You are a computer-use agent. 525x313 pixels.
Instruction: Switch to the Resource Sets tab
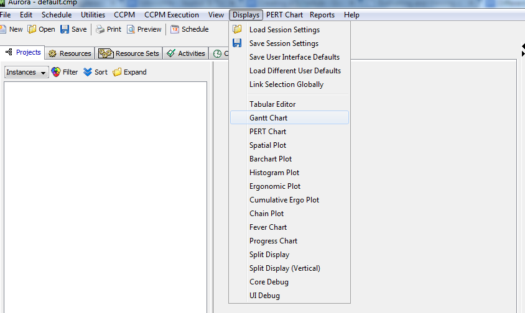(129, 53)
